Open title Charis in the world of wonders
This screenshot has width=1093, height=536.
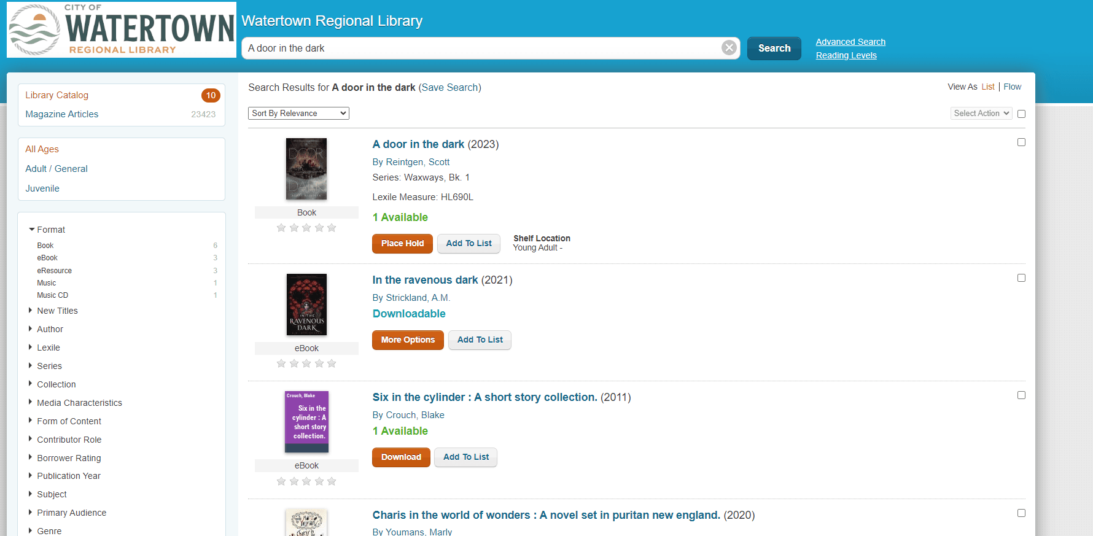coord(546,515)
